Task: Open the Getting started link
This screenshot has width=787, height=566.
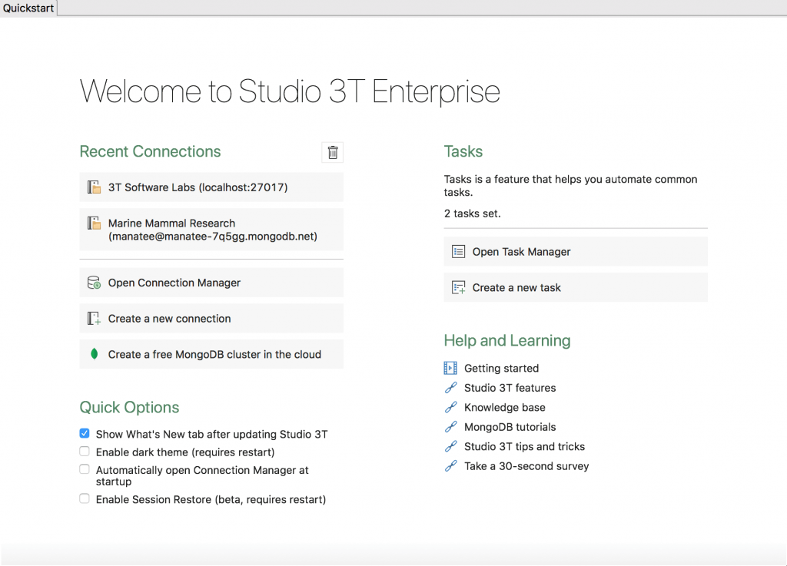Action: point(501,369)
